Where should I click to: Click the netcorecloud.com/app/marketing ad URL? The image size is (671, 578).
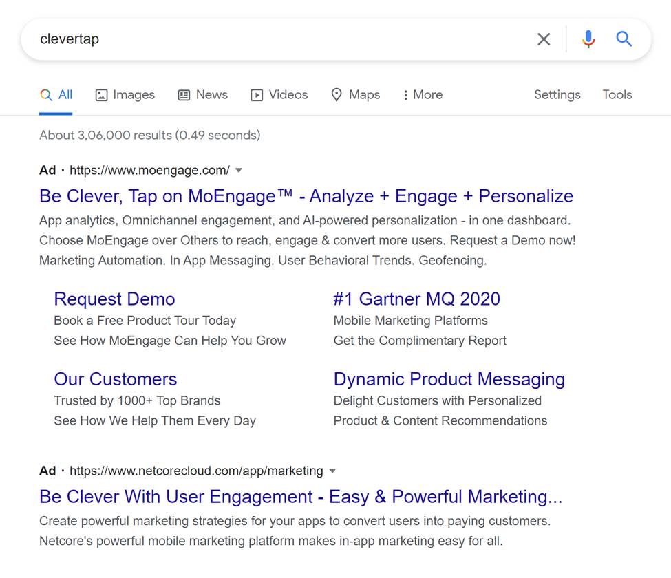[x=196, y=471]
